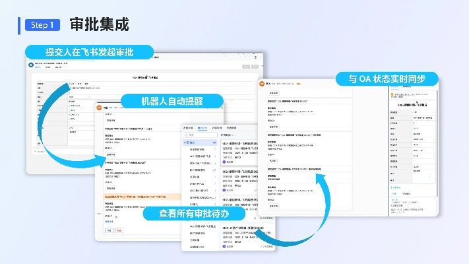Image resolution: width=469 pixels, height=264 pixels.
Task: Switch to the third tab in the approval list panel
Action: point(217,128)
